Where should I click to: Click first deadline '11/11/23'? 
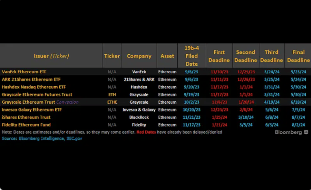click(220, 79)
